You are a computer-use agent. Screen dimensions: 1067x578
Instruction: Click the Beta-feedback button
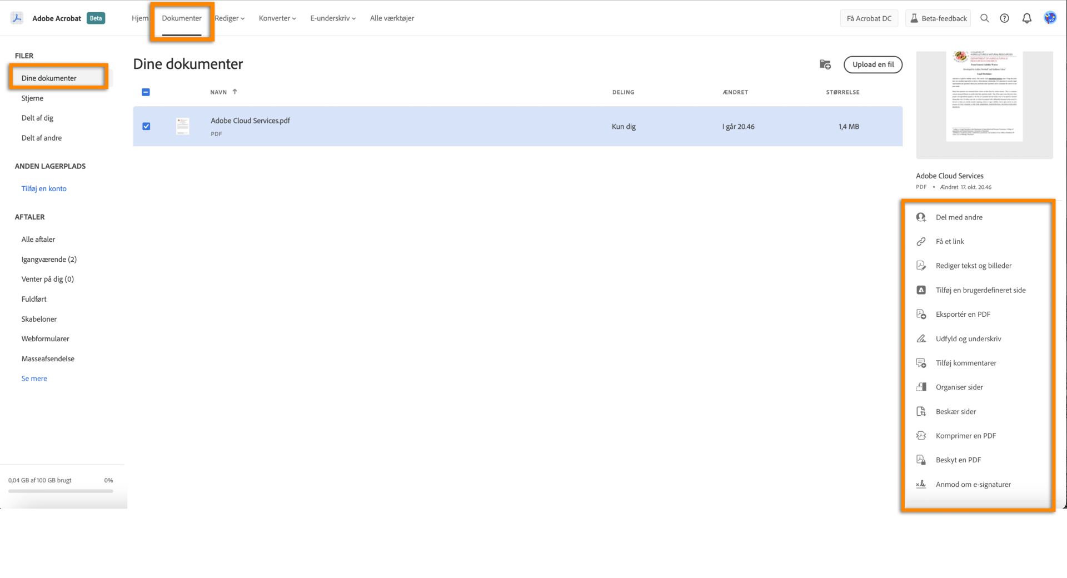click(x=938, y=18)
